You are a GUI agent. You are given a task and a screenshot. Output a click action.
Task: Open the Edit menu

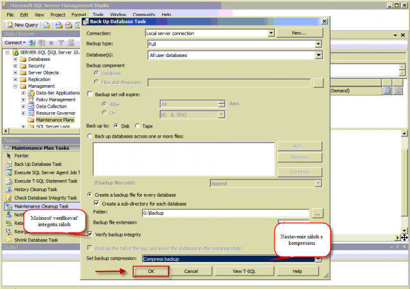click(x=24, y=15)
